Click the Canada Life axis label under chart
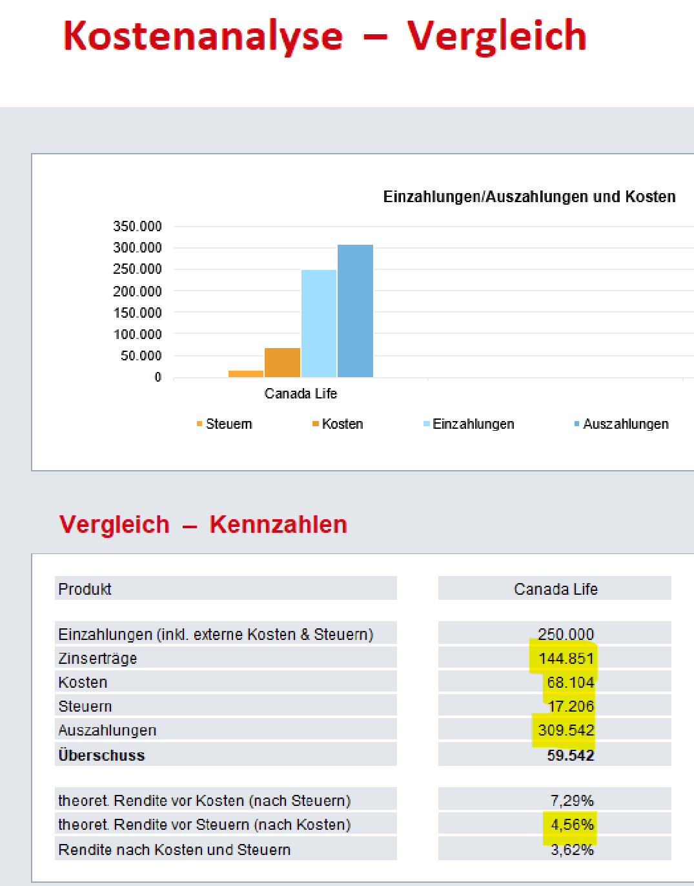The height and width of the screenshot is (886, 694). click(301, 393)
